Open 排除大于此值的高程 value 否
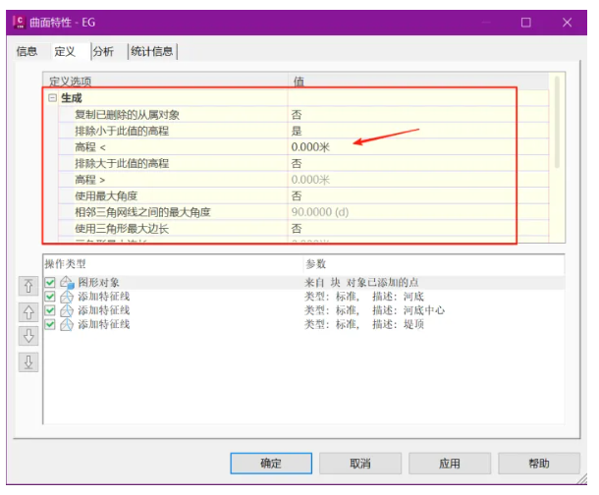This screenshot has height=495, width=599. [418, 163]
